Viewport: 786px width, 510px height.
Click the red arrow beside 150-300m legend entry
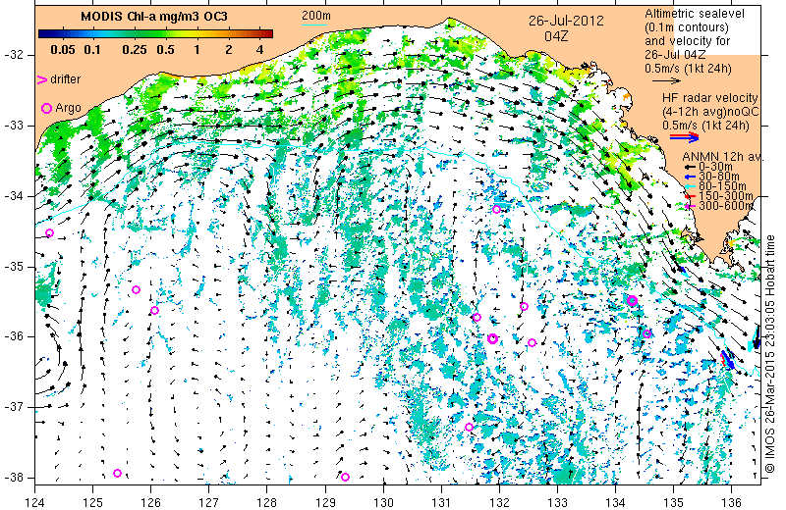[x=691, y=196]
